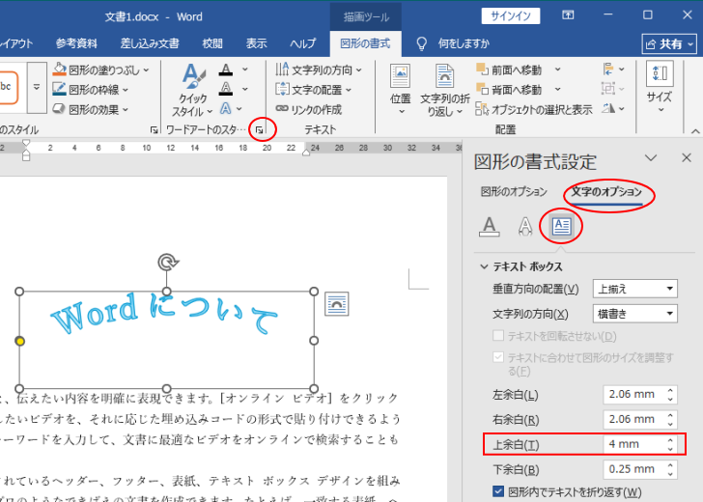Select the text effects pane icon
This screenshot has width=703, height=502.
(525, 226)
